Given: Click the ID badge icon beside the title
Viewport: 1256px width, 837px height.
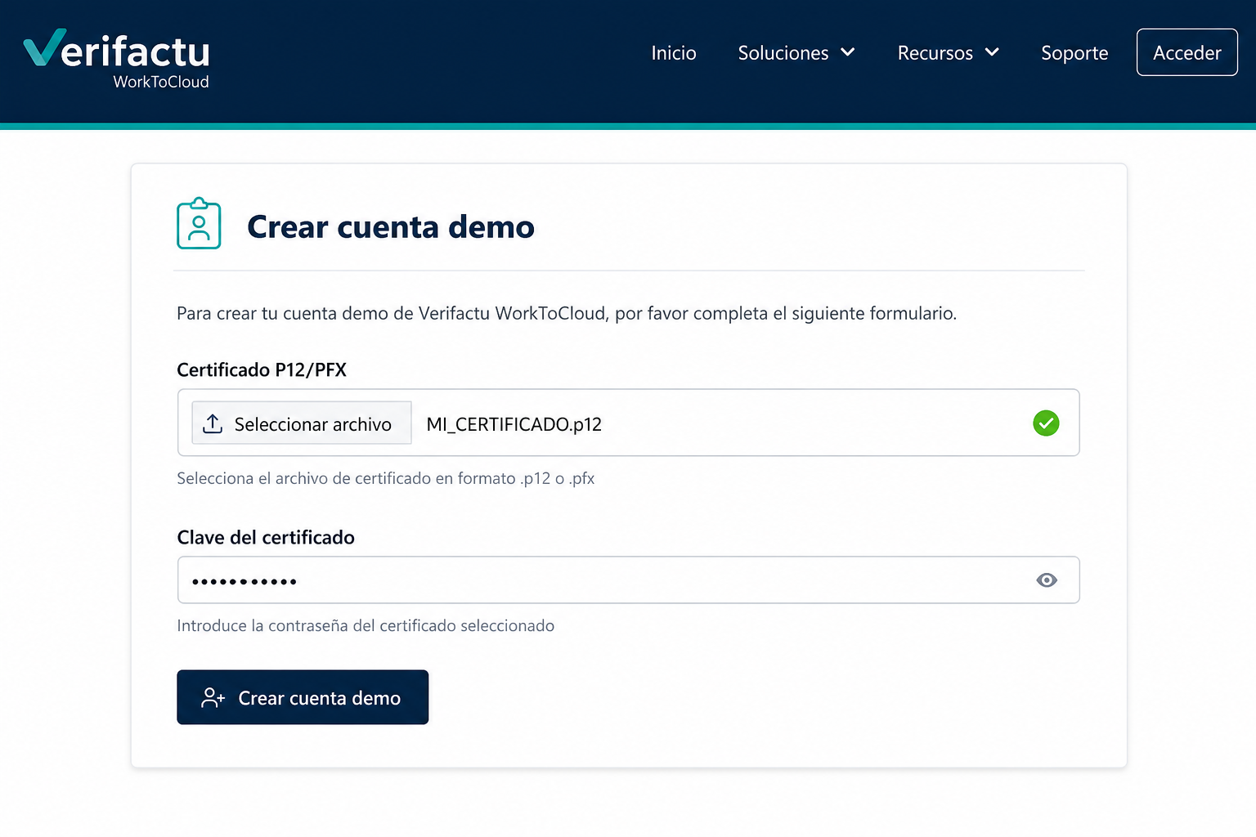Looking at the screenshot, I should [x=199, y=223].
